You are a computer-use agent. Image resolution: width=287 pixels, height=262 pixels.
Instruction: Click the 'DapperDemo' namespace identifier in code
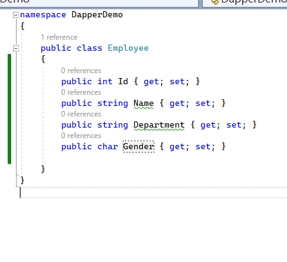point(97,15)
